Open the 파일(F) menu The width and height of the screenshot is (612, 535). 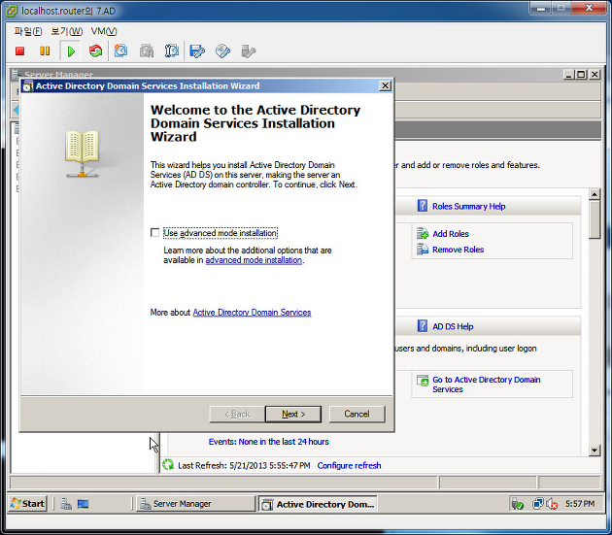click(x=28, y=31)
